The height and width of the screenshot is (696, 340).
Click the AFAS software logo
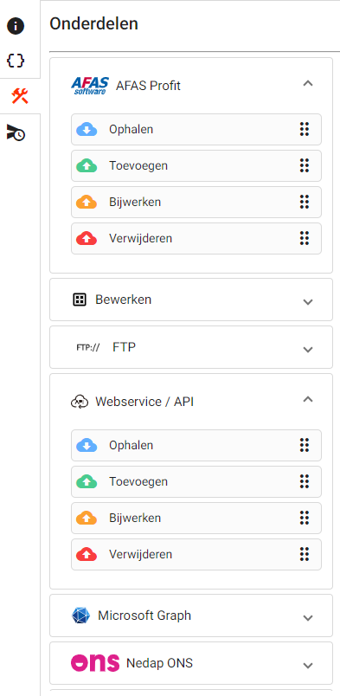point(90,85)
